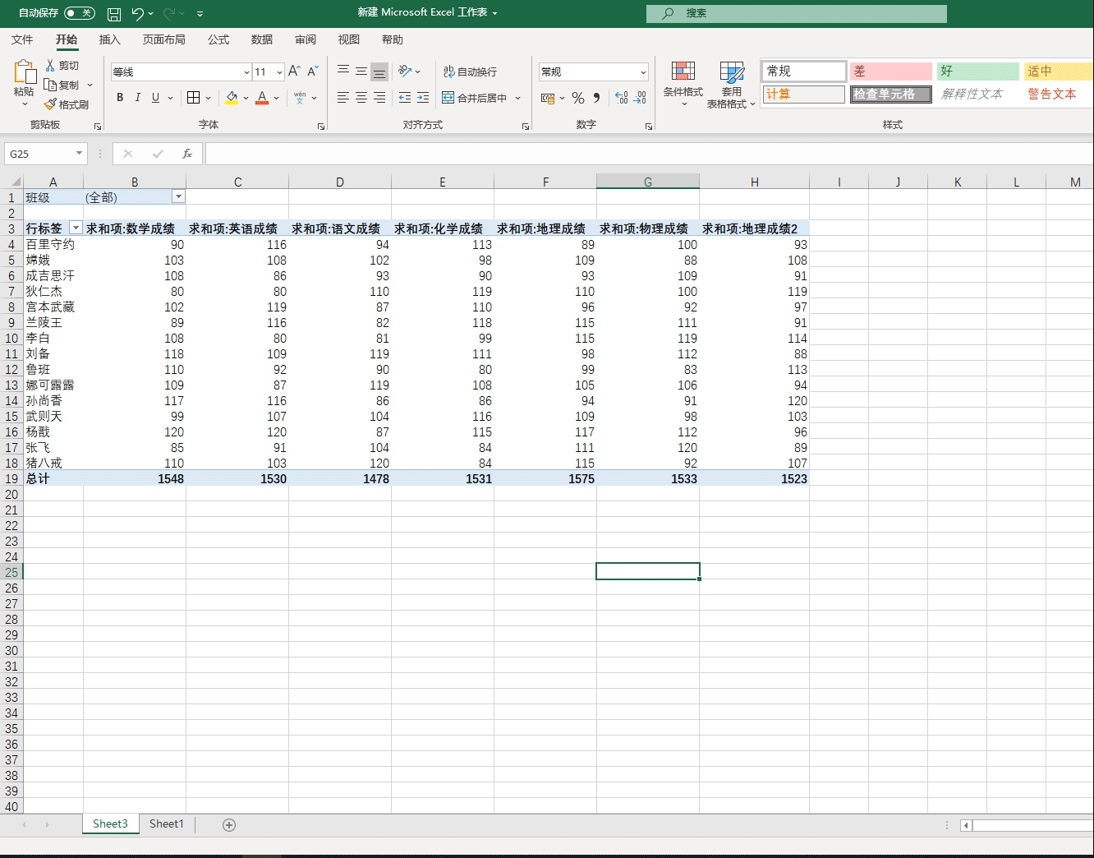Click the Save icon in title bar
Image resolution: width=1094 pixels, height=858 pixels.
click(x=114, y=13)
